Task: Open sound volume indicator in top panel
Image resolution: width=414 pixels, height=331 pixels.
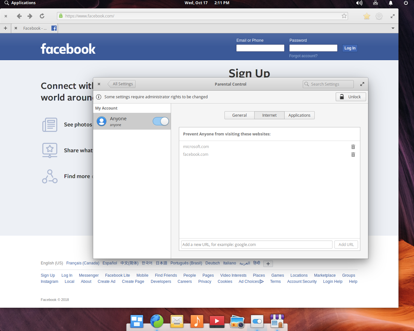Action: pos(359,3)
